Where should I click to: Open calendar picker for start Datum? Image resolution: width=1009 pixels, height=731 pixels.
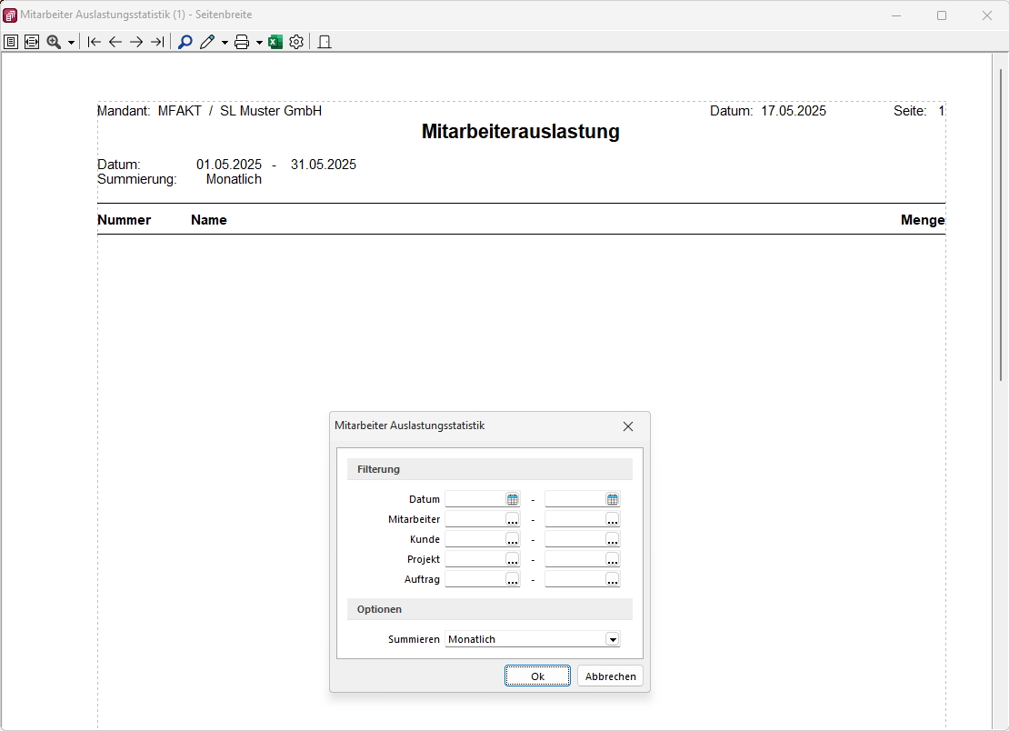coord(513,499)
